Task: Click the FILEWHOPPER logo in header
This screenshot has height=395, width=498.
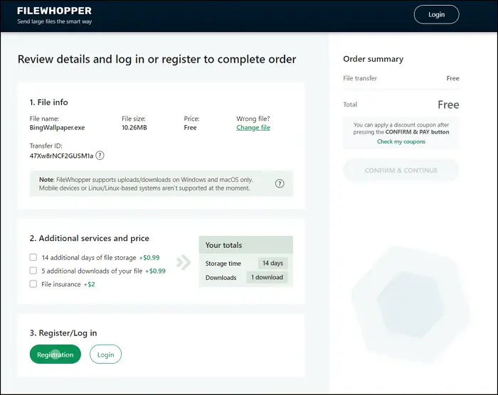Action: pos(54,11)
